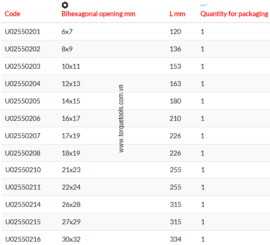Screen dimensions: 270x245
Task: Click the 27x29 opening size cell
Action: (x=71, y=222)
